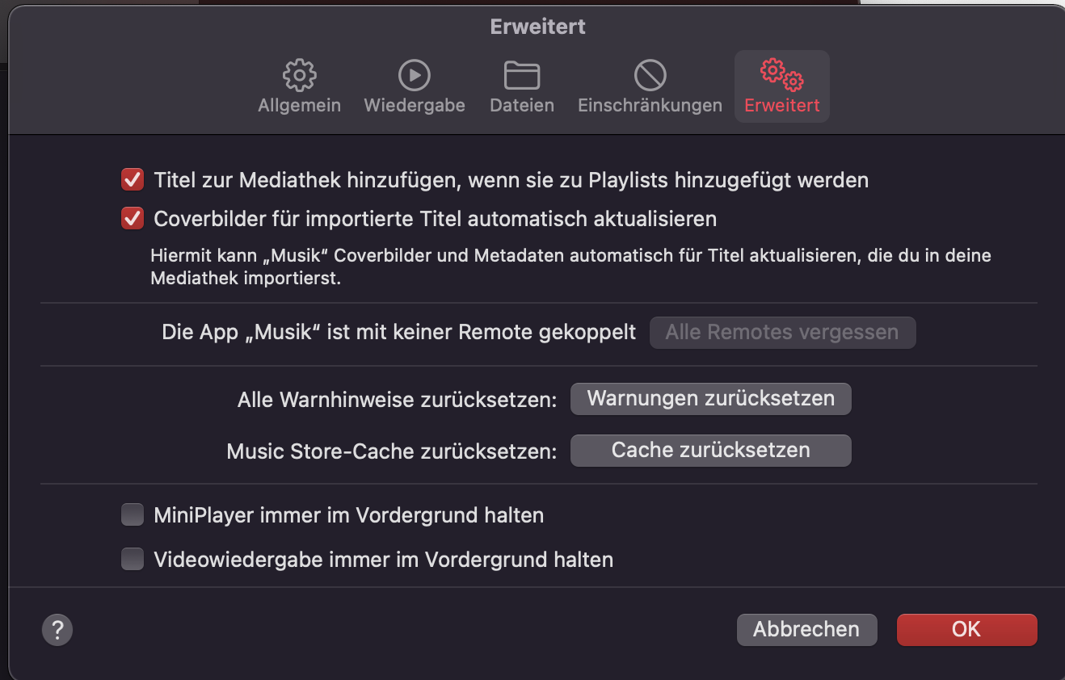Open the Allgemein gear icon
This screenshot has height=680, width=1065.
pos(299,75)
